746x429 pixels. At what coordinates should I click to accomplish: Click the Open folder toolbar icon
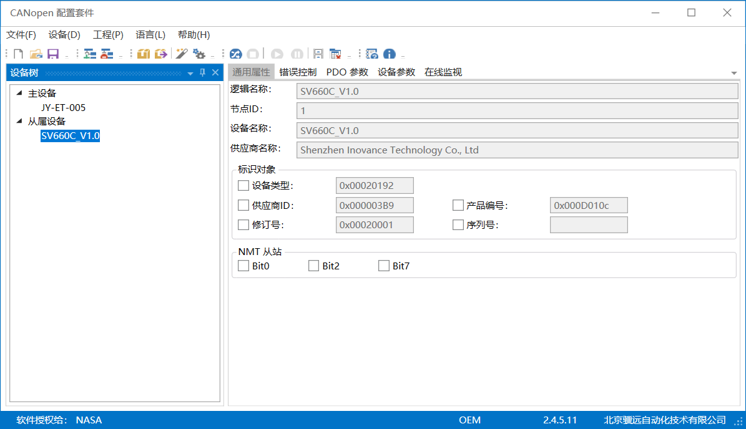(x=36, y=54)
